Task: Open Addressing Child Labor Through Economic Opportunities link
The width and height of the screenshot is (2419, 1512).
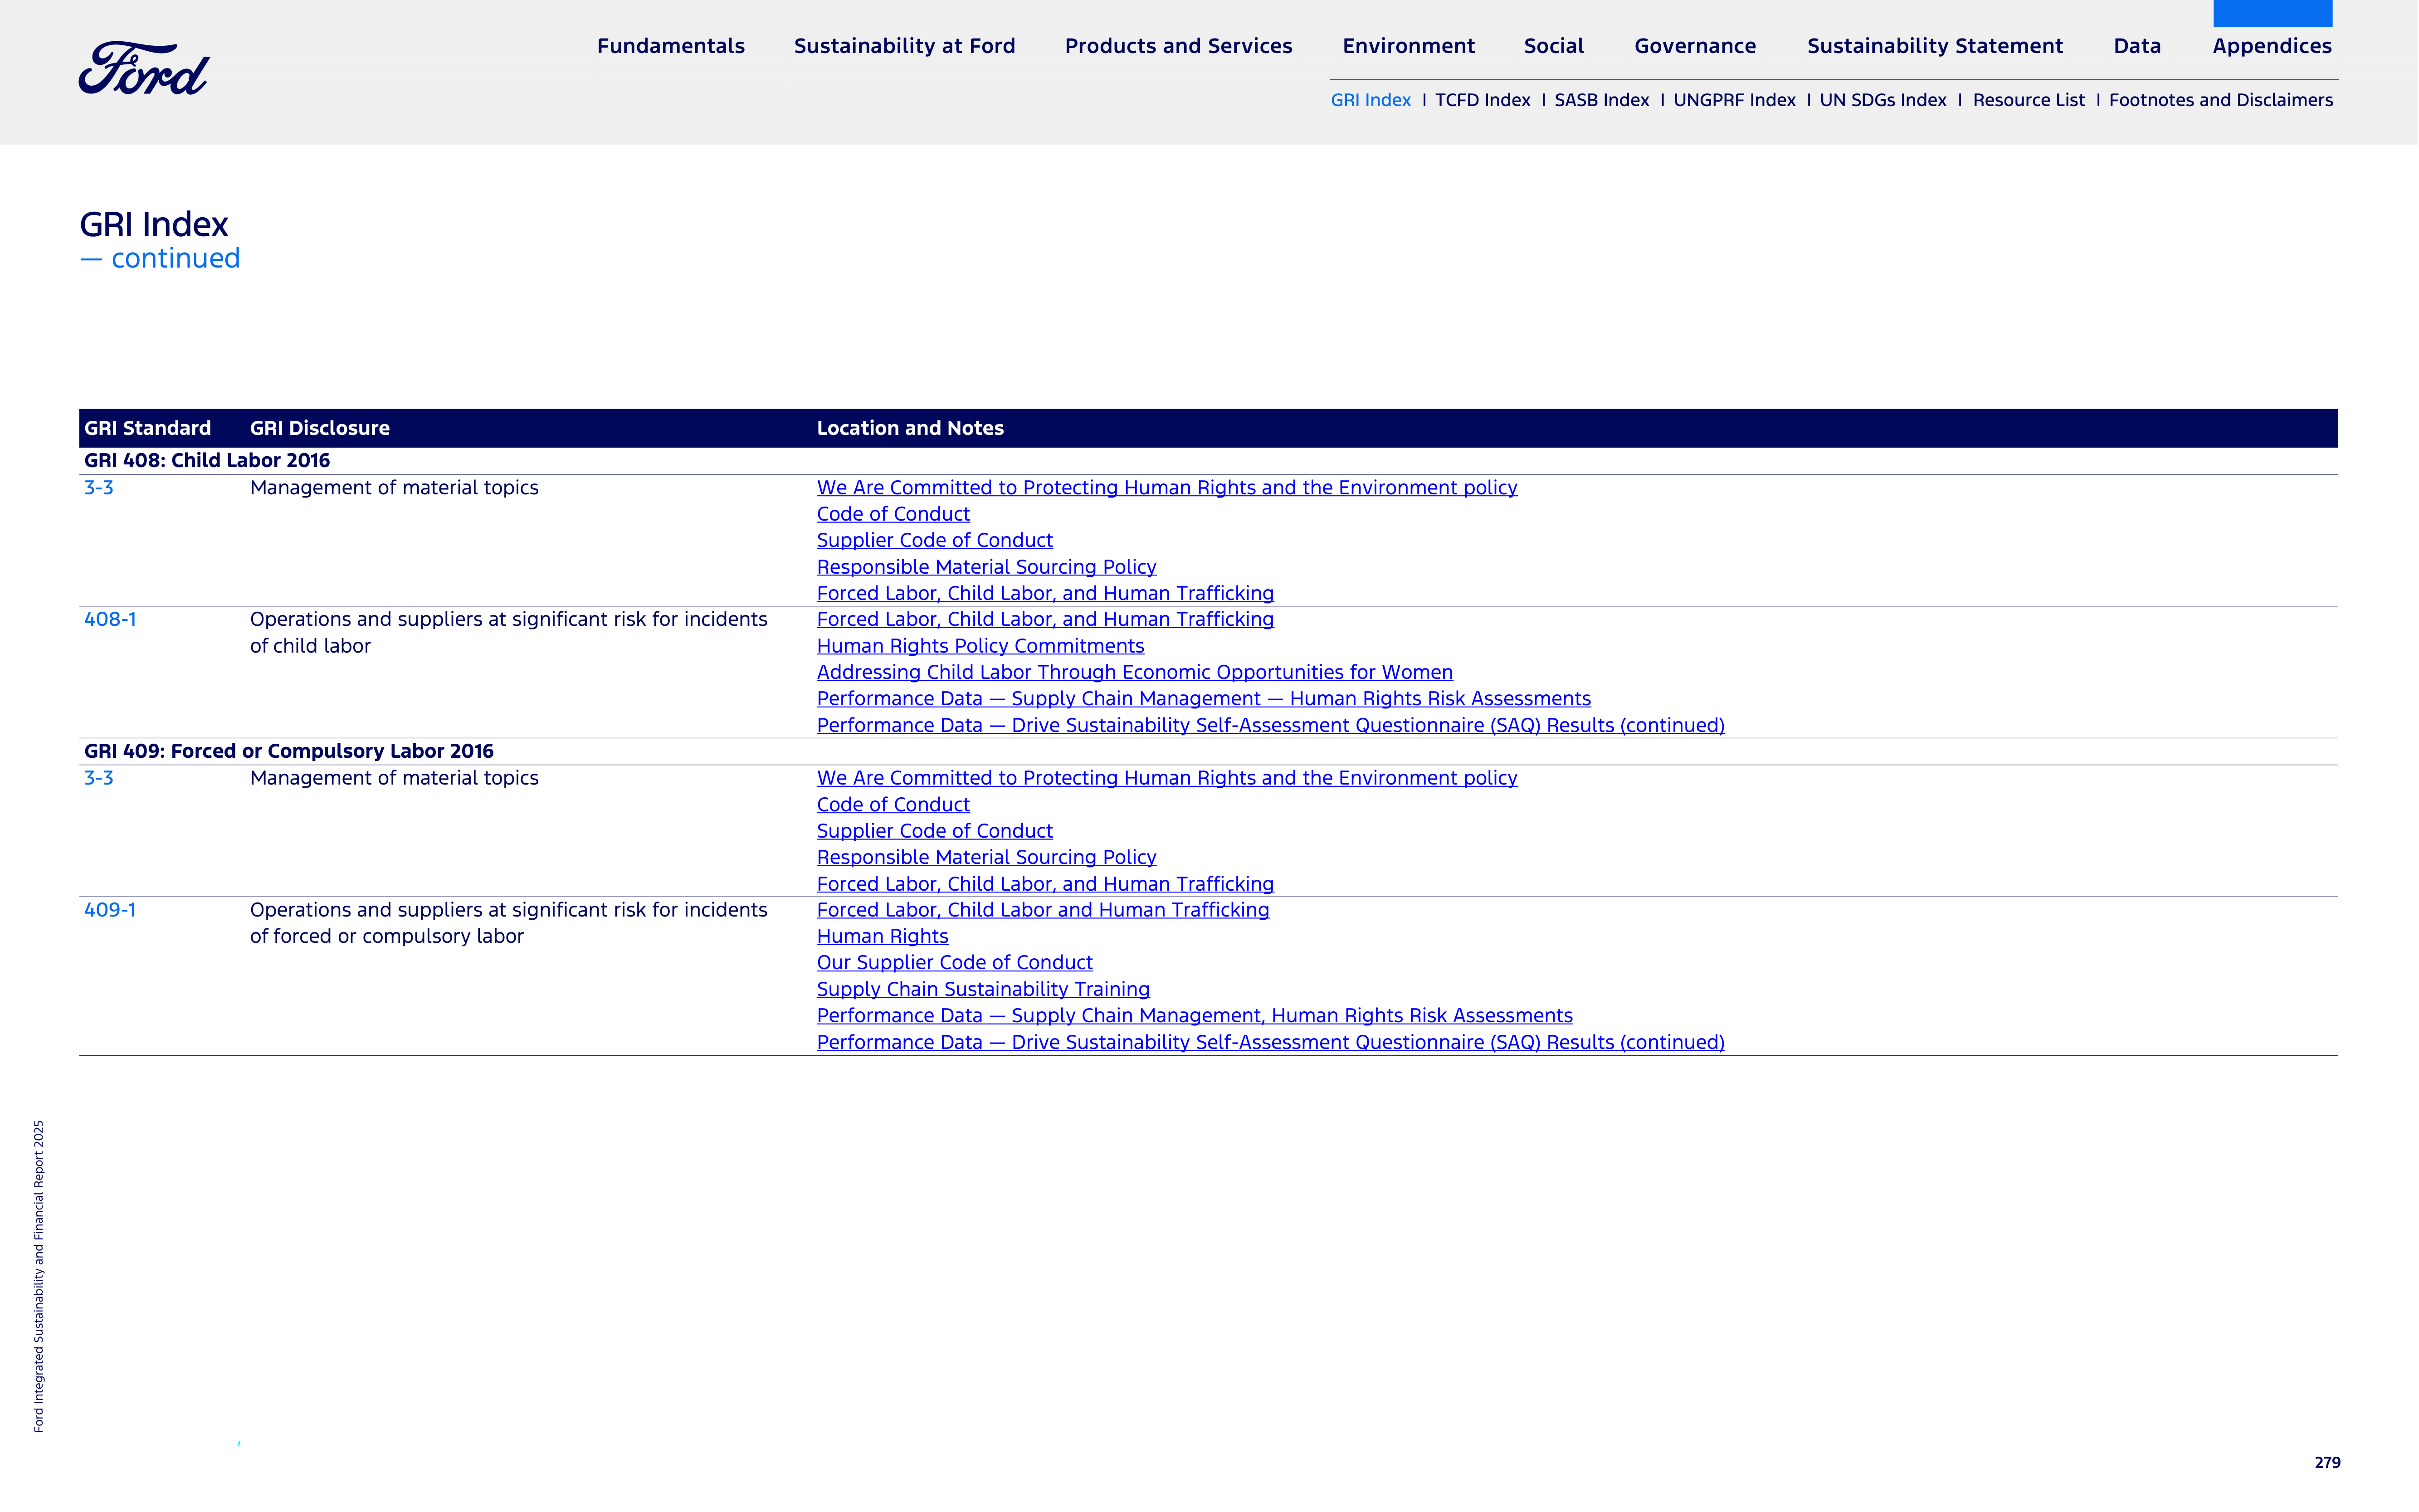Action: tap(1135, 672)
